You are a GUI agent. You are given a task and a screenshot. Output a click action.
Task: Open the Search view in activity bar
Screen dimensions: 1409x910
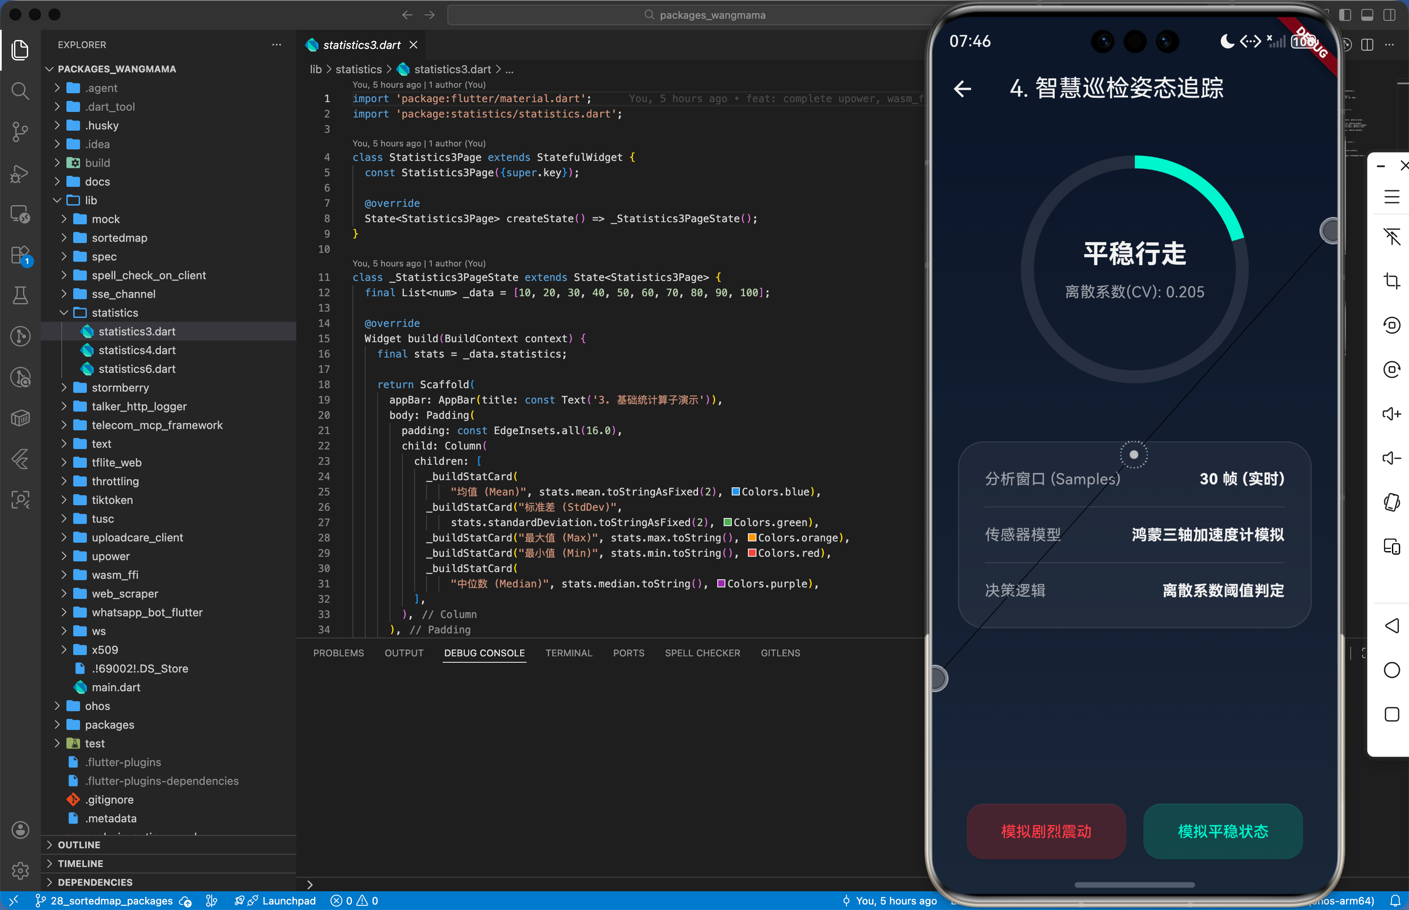coord(20,90)
